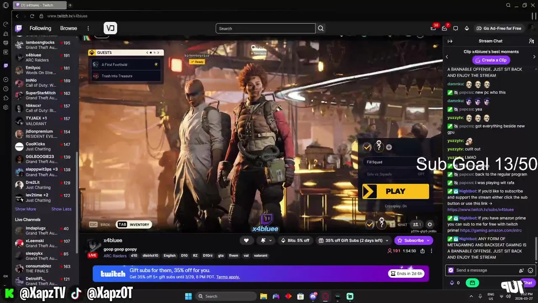Open a new browser tab
Screen dimensions: 538x303
[70, 5]
